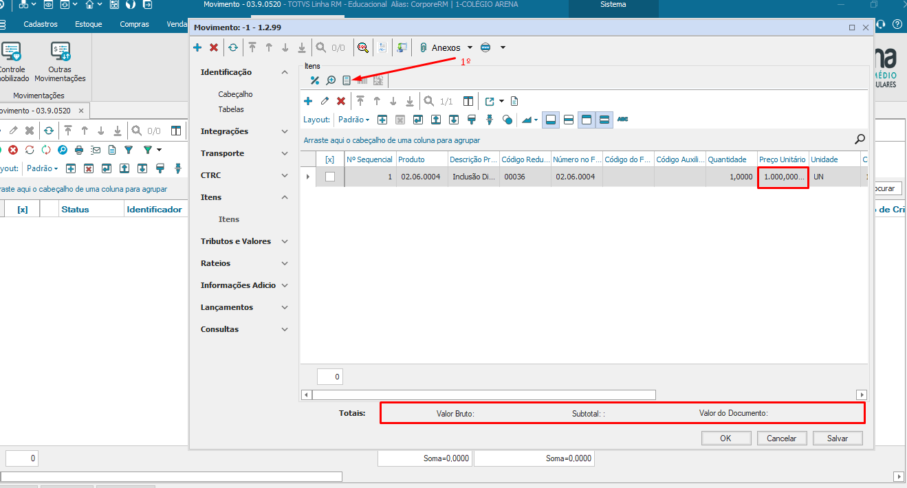Open the Compras menu

[x=134, y=24]
